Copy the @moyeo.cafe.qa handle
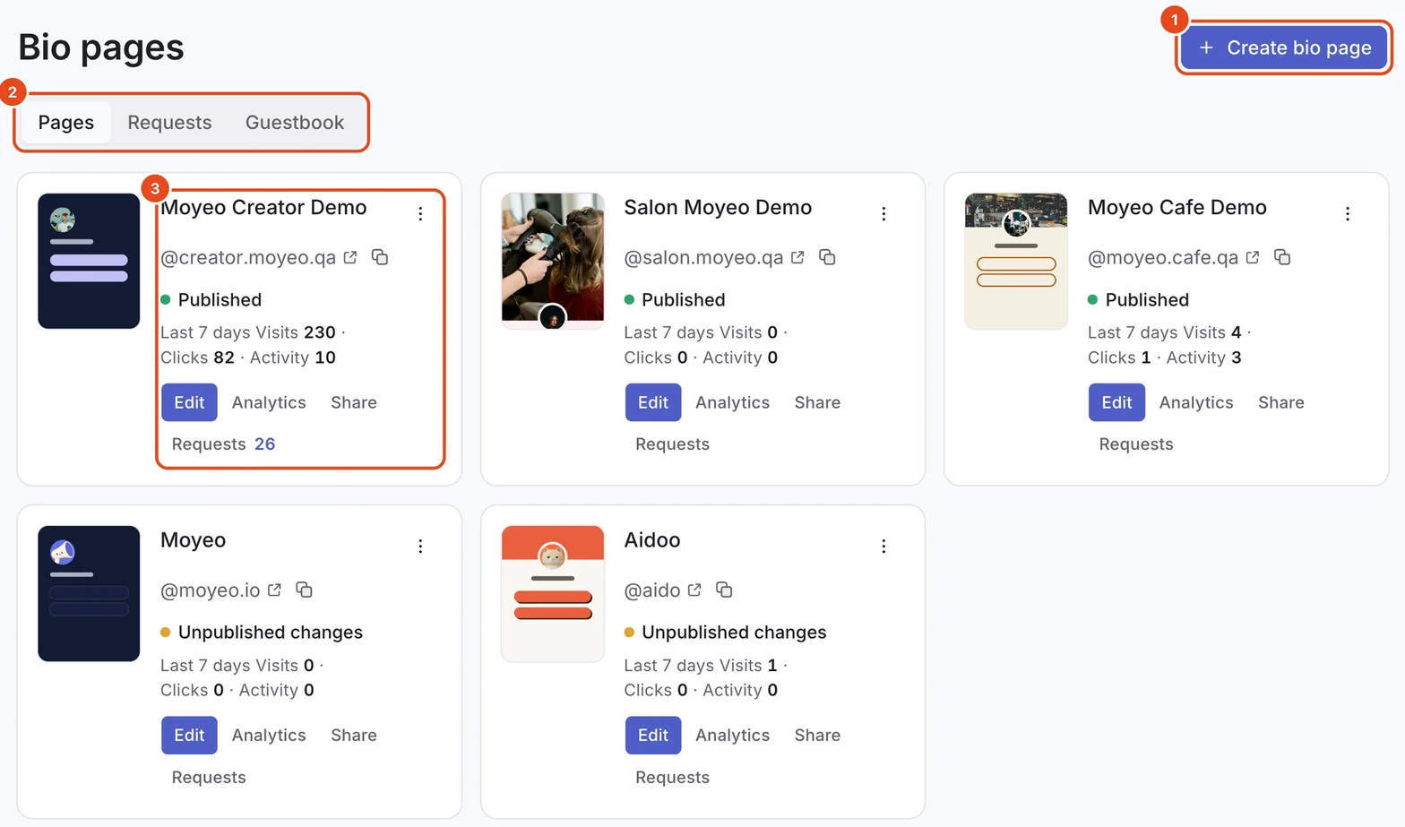 click(x=1282, y=257)
